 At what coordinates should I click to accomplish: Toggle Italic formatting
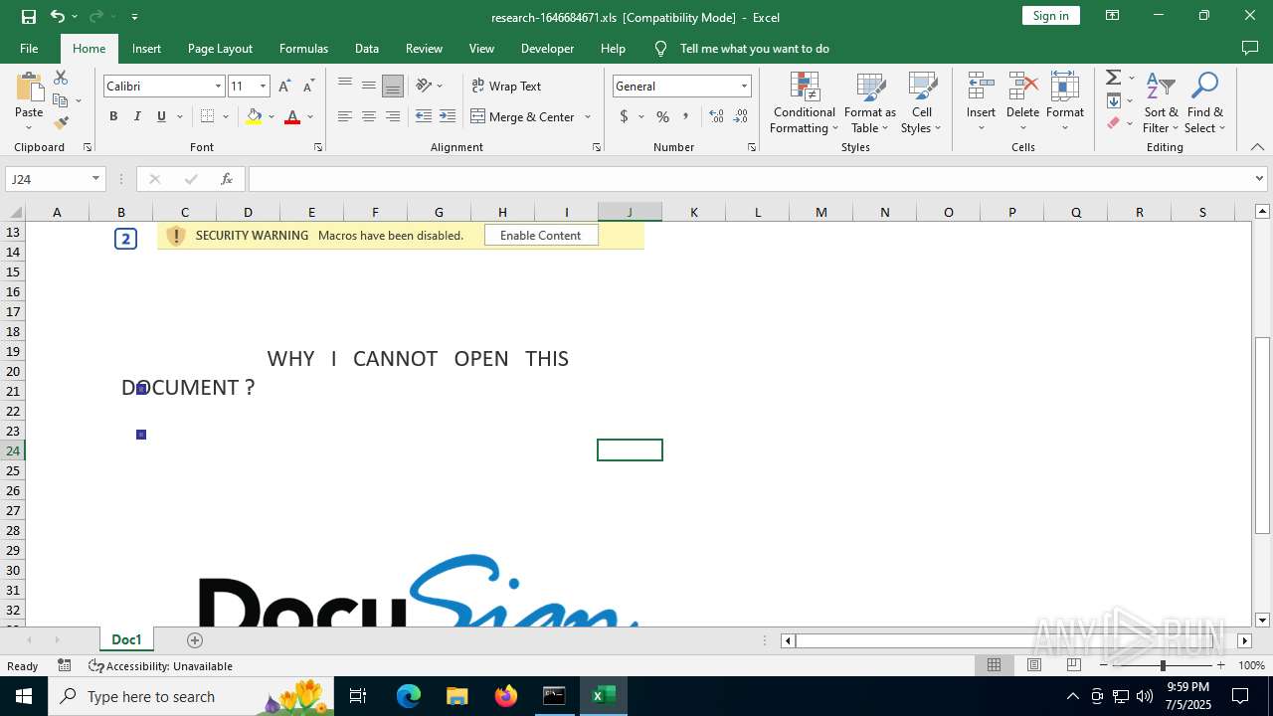pos(137,116)
